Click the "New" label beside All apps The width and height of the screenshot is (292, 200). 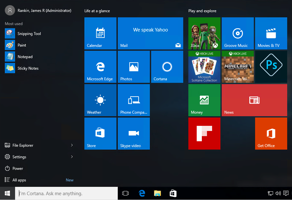pos(70,180)
